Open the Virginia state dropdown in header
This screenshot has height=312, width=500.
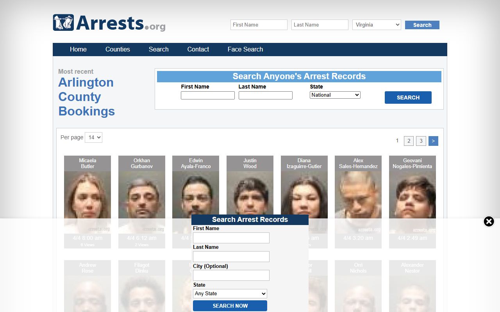(377, 25)
